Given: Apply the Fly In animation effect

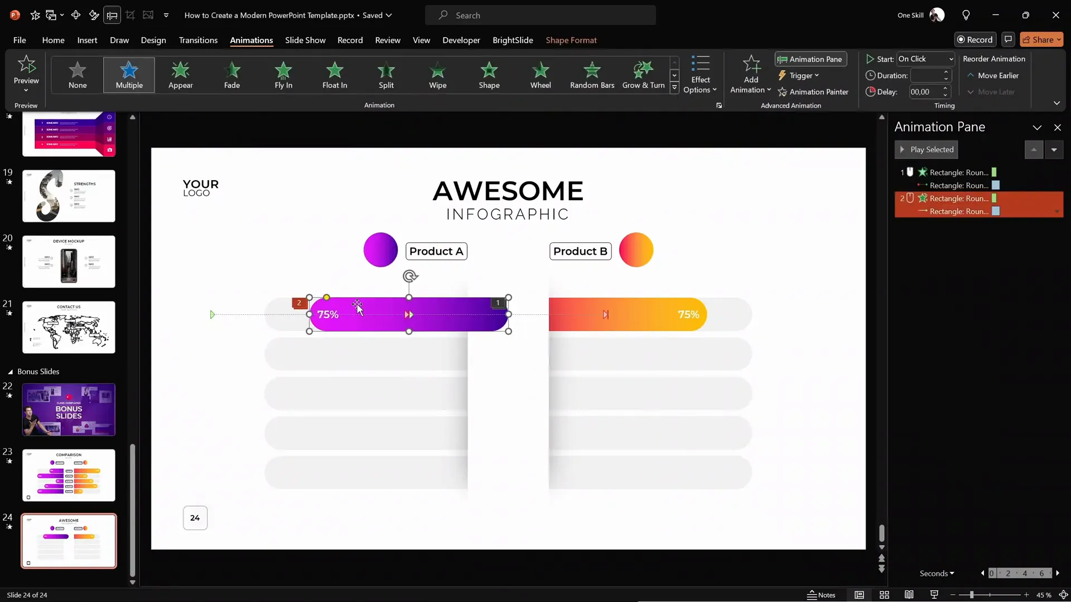Looking at the screenshot, I should (x=283, y=75).
